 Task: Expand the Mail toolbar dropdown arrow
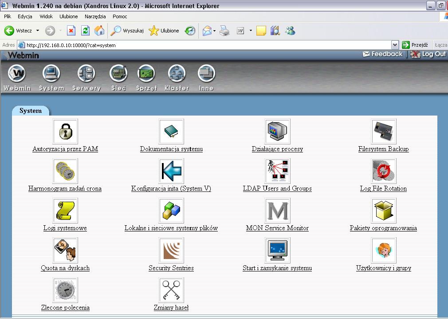(214, 31)
